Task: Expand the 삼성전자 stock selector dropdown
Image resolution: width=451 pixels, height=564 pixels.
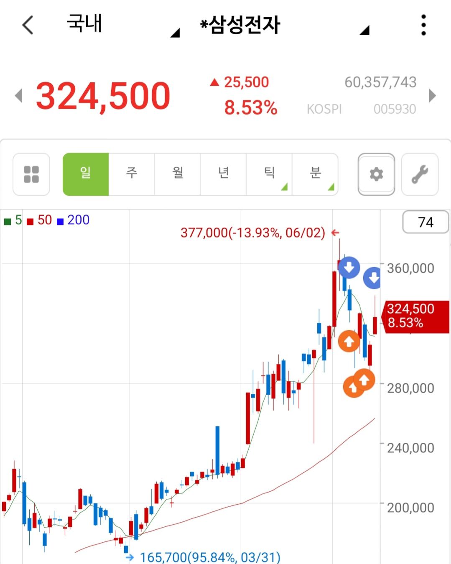Action: click(x=284, y=25)
